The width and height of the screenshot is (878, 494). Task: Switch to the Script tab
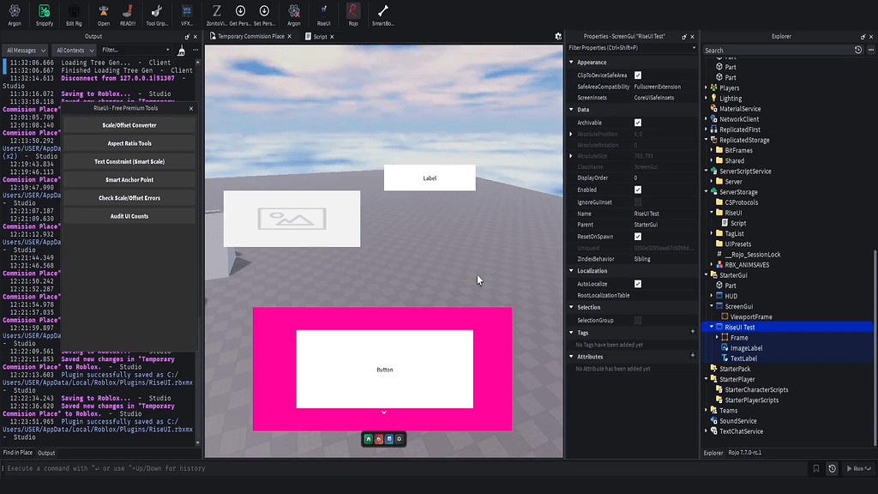point(320,36)
